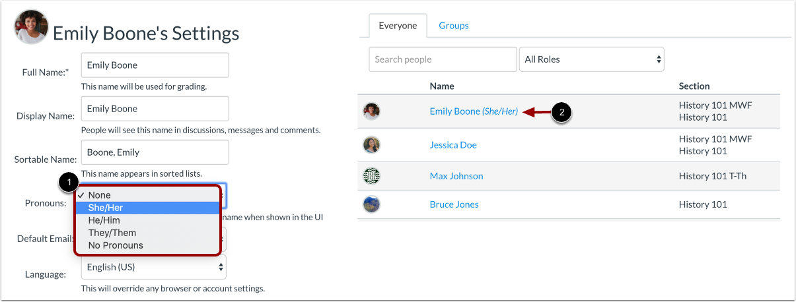Click Bruce Jones's History 101 section cell
This screenshot has height=302, width=796.
coord(703,204)
